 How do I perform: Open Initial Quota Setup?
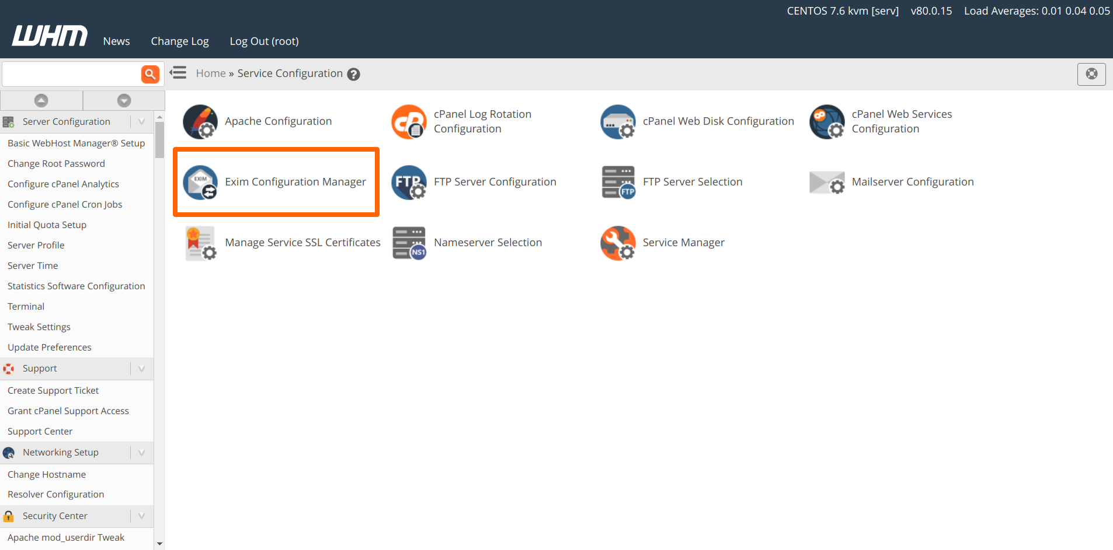(x=47, y=225)
